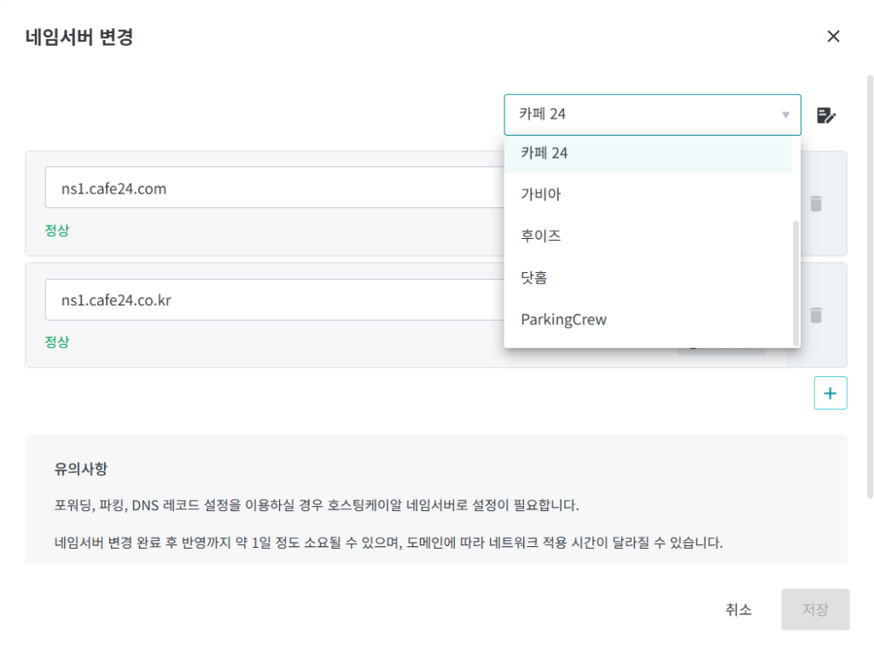Delete the ns1.cafe24.co.kr nameserver row
Image resolution: width=874 pixels, height=651 pixels.
click(x=816, y=315)
